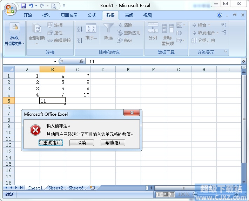
Task: Open Print Preview from quick access toolbar
Action: coord(54,6)
